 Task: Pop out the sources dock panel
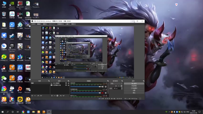pyautogui.click(x=69, y=81)
